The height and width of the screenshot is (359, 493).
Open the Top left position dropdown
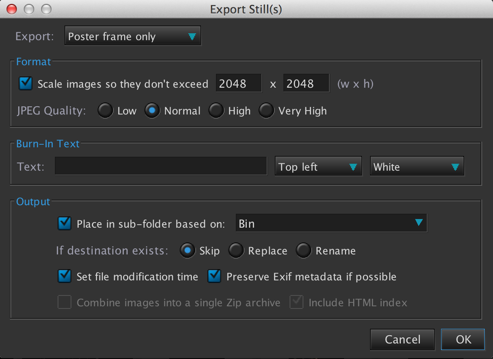point(318,167)
